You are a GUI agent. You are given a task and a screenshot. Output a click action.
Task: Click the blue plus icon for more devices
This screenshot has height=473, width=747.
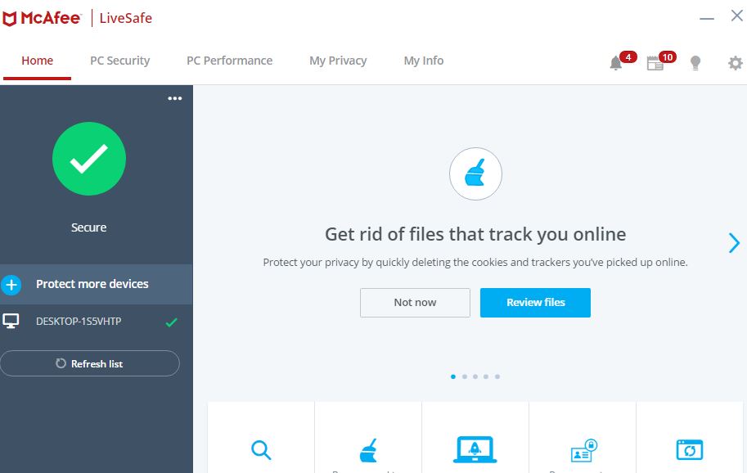[x=11, y=285]
